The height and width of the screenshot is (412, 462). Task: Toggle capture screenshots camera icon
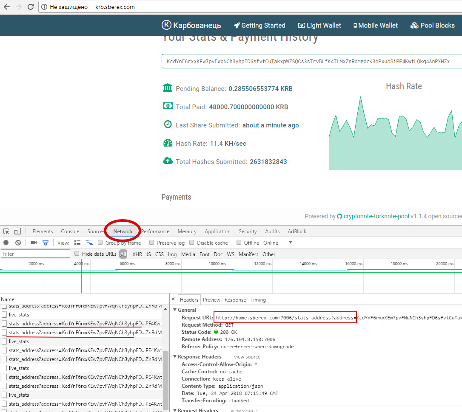click(34, 243)
